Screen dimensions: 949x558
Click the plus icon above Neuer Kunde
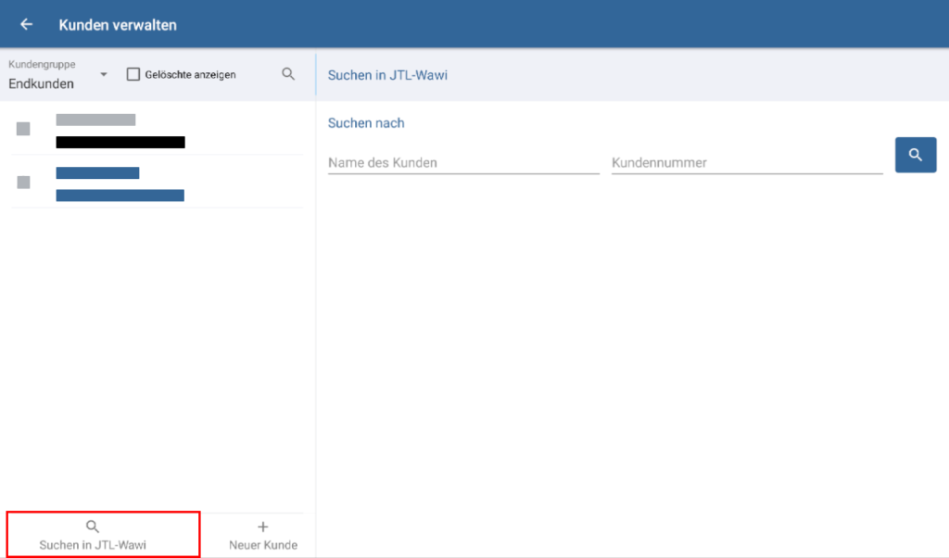[263, 526]
